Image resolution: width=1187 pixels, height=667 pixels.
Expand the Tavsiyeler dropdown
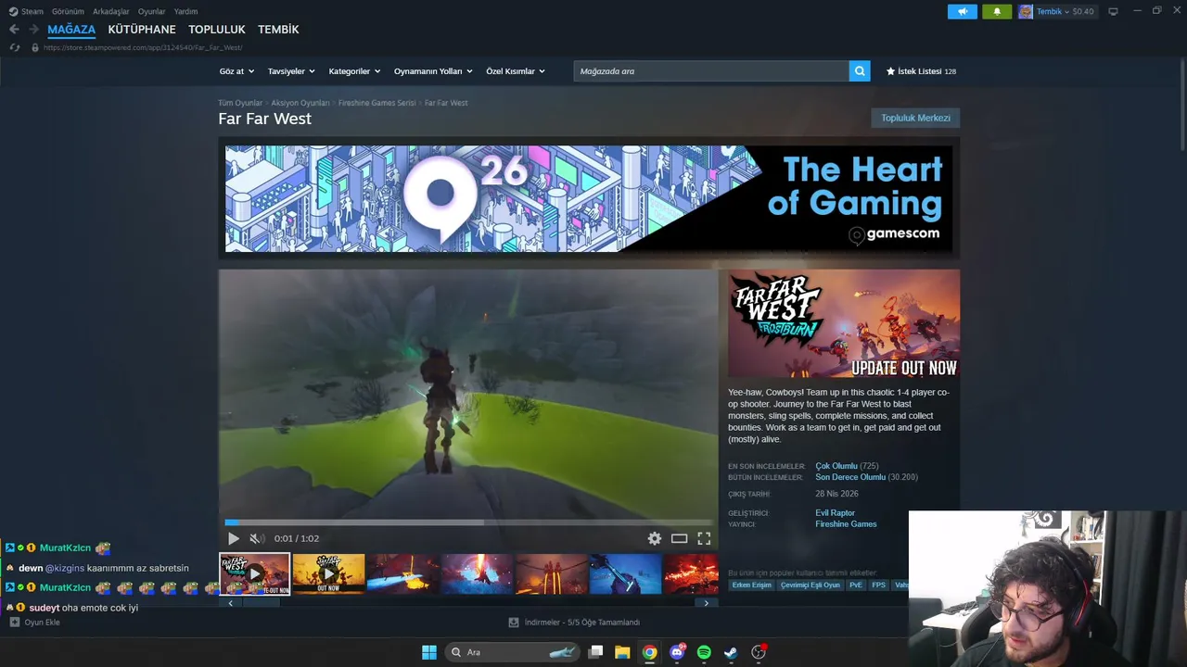coord(291,71)
